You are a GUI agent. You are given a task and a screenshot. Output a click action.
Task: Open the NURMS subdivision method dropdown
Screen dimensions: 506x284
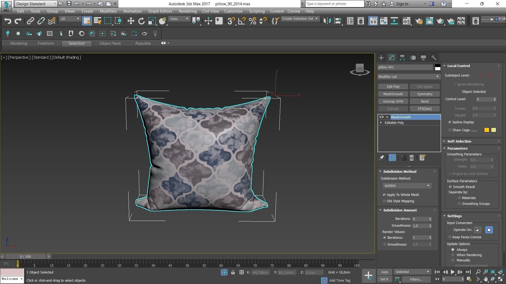tap(407, 186)
